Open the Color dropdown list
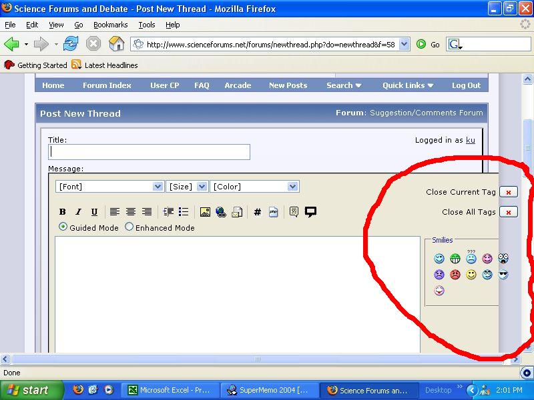 [254, 187]
